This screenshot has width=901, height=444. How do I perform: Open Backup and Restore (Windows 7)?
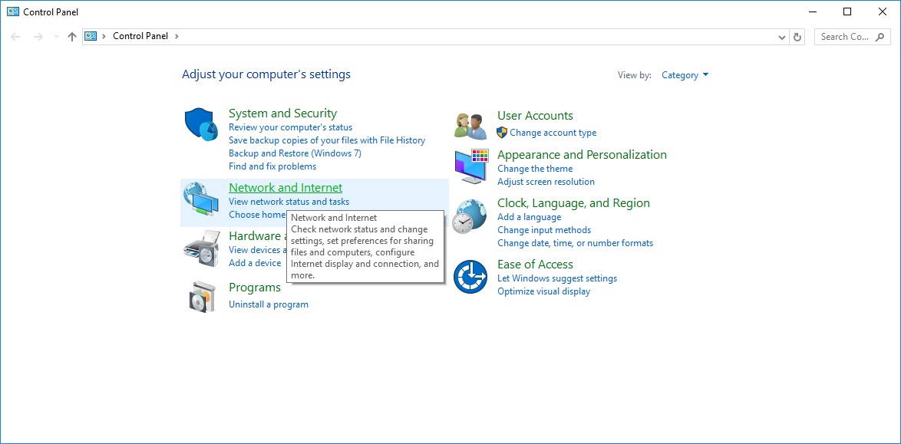295,153
